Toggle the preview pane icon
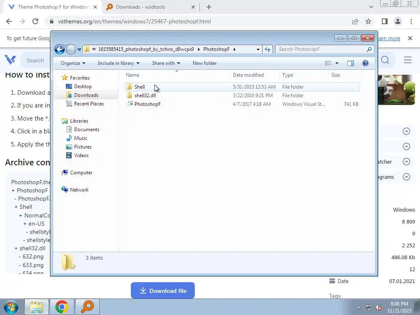 pyautogui.click(x=351, y=63)
